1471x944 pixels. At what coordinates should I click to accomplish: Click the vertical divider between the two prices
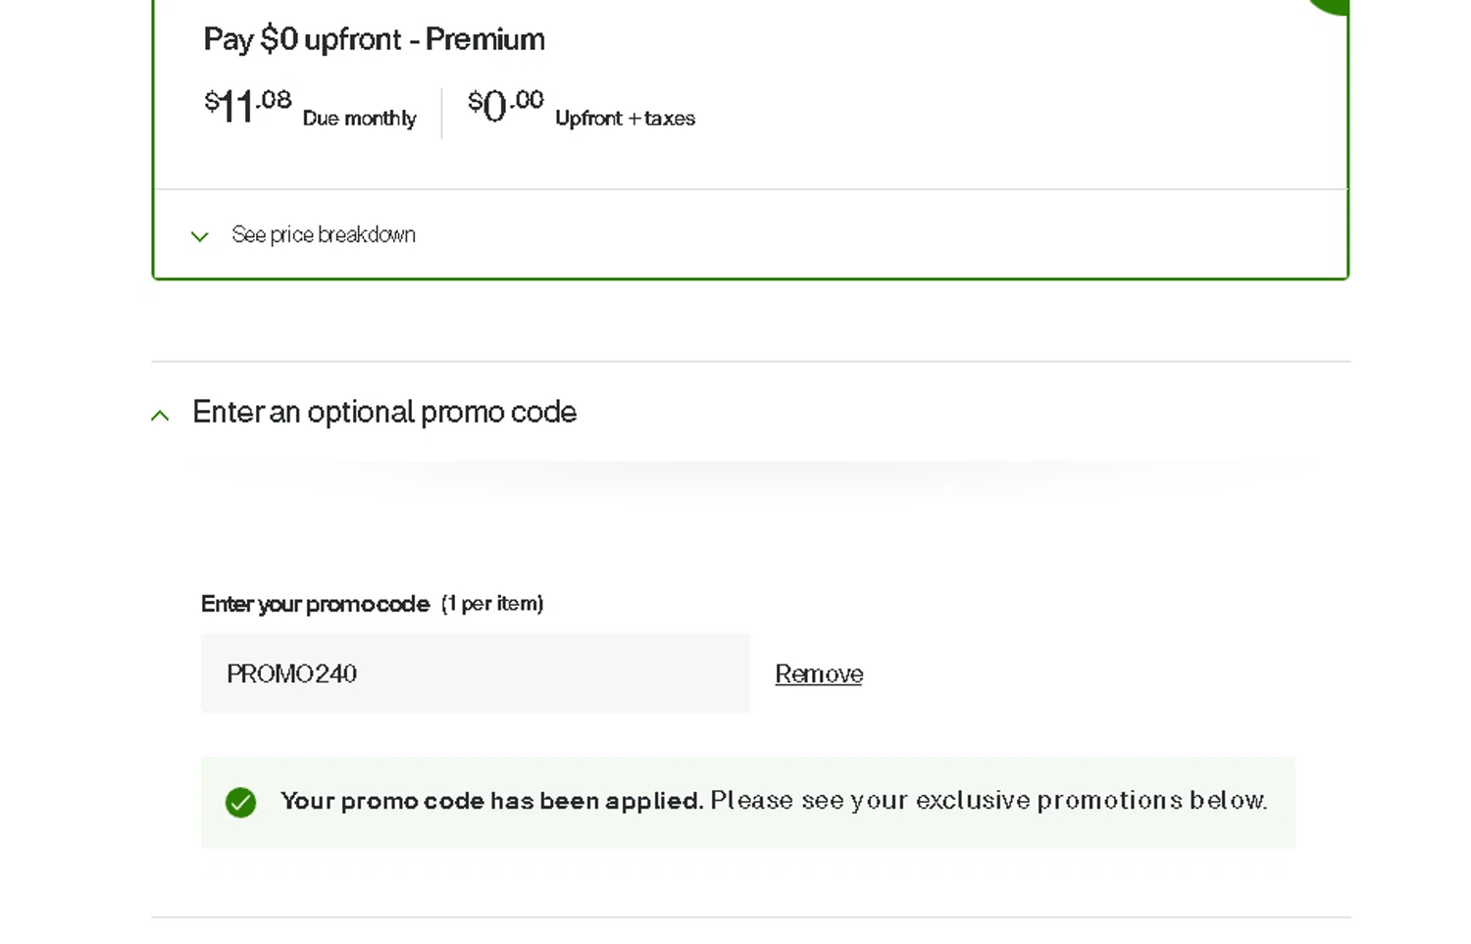point(442,113)
